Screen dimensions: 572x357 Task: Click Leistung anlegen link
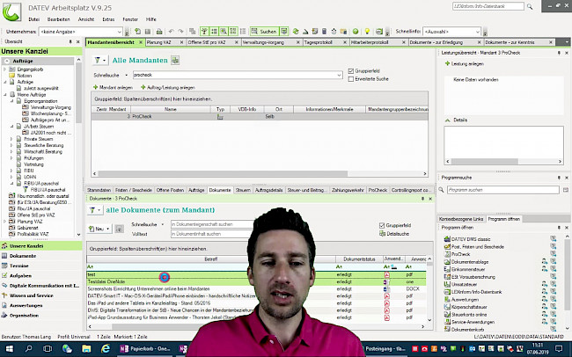click(465, 64)
